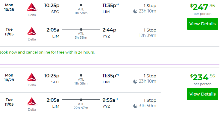Select the $247.96 per person price
The width and height of the screenshot is (223, 114).
tap(203, 9)
